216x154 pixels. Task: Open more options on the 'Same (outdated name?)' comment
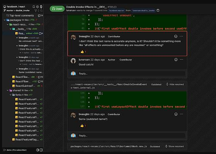(x=181, y=114)
